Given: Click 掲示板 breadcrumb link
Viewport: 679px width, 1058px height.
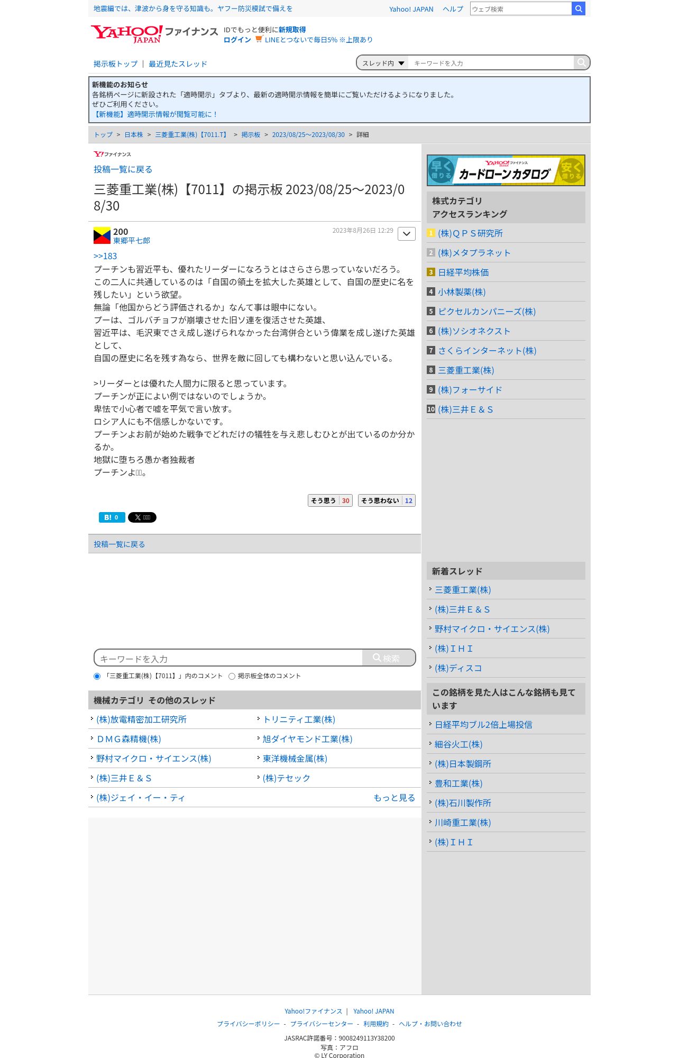Looking at the screenshot, I should point(251,135).
